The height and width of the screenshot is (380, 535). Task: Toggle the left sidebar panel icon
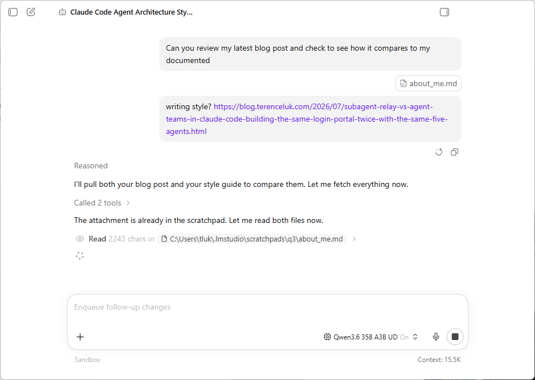13,12
